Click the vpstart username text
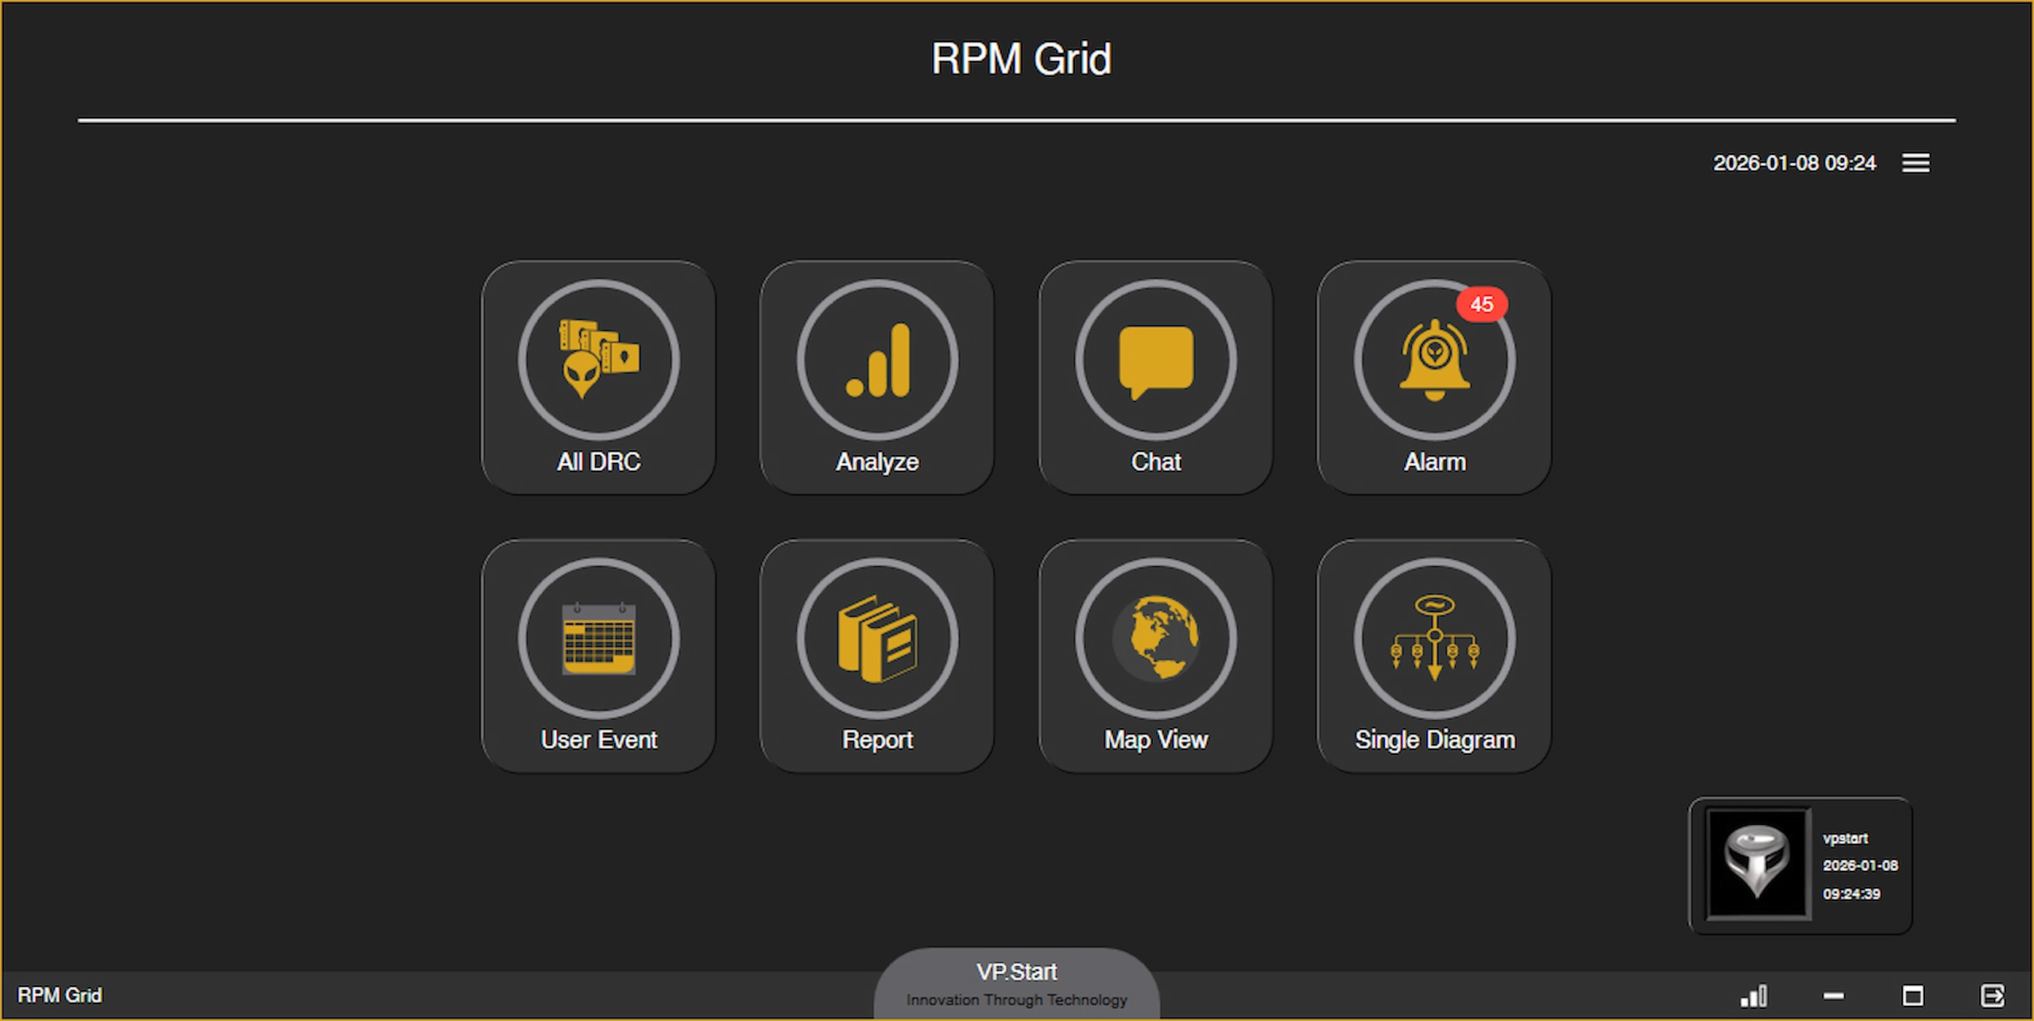 click(x=1848, y=838)
